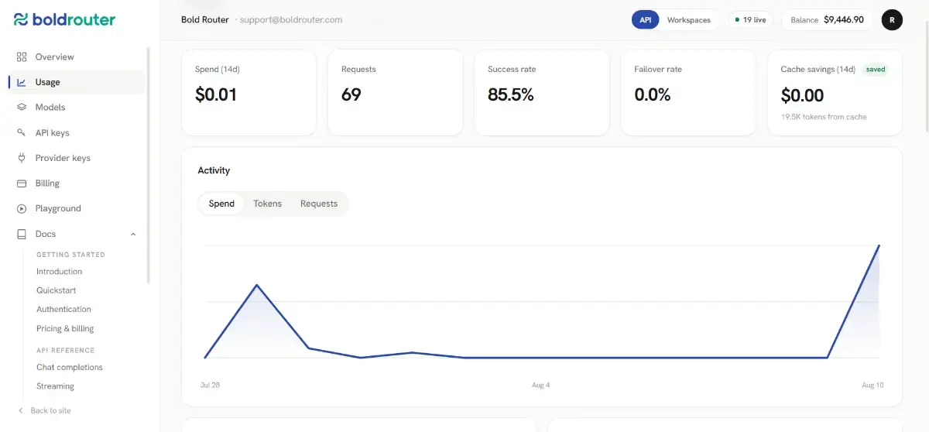Click the sidebar scrollbar
This screenshot has height=432, width=929.
pyautogui.click(x=149, y=164)
